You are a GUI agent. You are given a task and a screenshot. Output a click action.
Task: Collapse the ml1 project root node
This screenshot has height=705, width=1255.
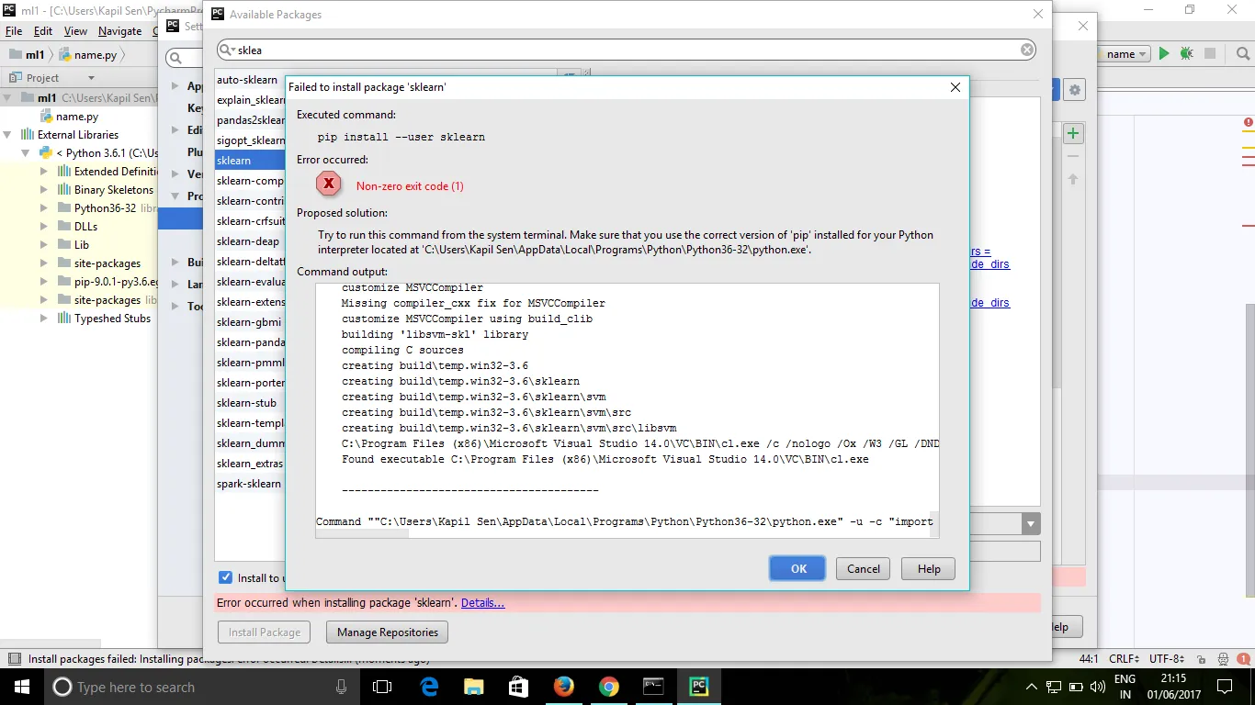click(x=8, y=98)
